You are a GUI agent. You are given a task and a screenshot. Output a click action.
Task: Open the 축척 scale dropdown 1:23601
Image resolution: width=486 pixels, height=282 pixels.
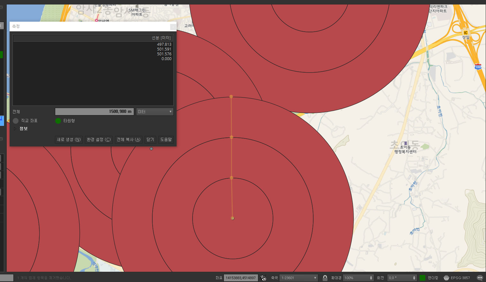click(299, 278)
